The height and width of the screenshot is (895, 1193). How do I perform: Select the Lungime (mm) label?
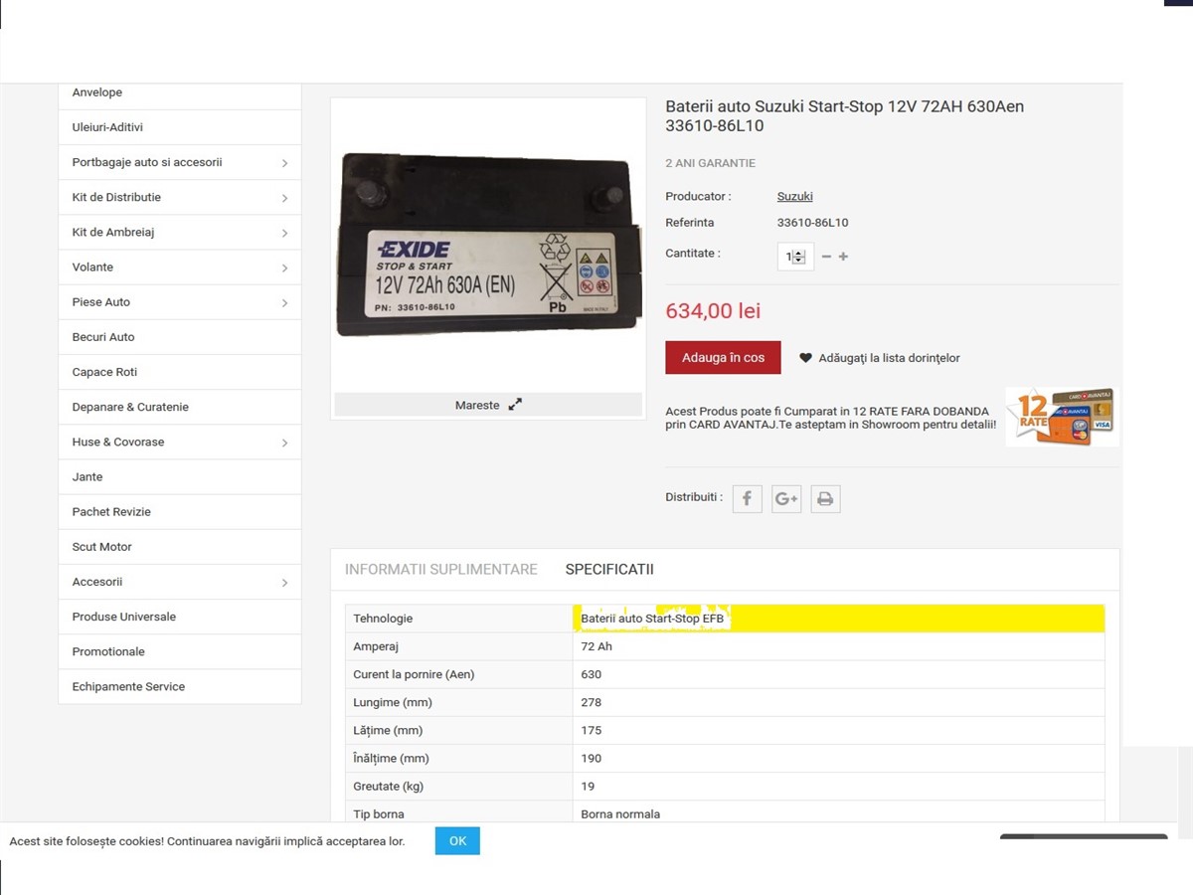[x=393, y=702]
